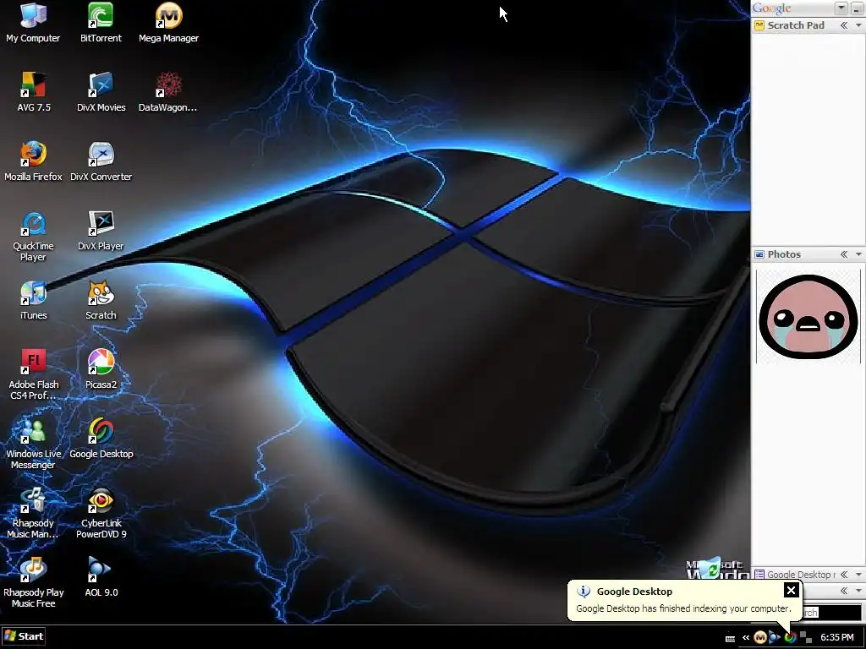866x649 pixels.
Task: Minimize the Google Desktop sidebar
Action: coord(857,8)
